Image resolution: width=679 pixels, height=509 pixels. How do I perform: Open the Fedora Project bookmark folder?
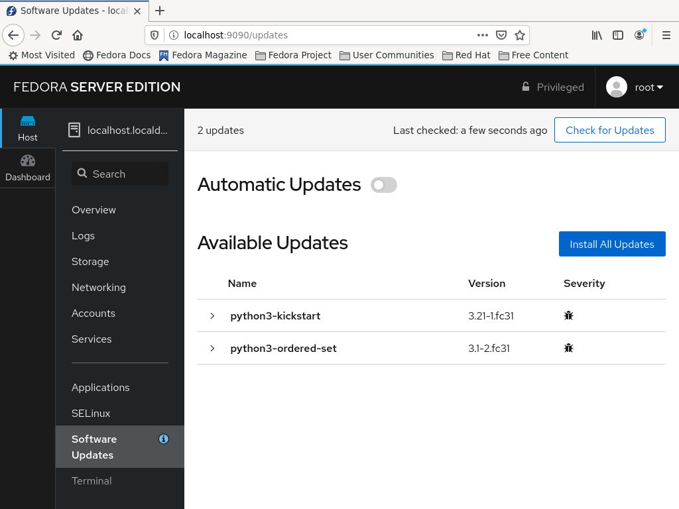293,55
